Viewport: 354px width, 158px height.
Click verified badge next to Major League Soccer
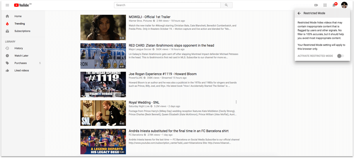point(154,49)
